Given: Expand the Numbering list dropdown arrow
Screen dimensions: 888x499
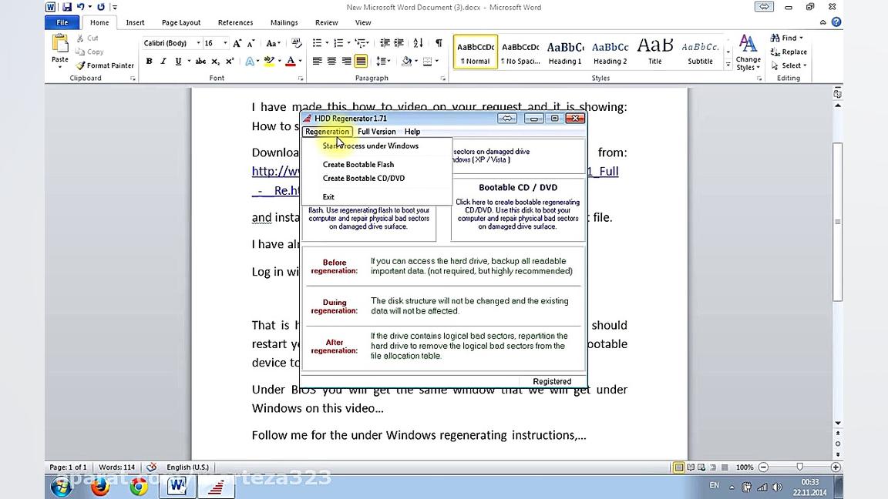Looking at the screenshot, I should click(348, 43).
